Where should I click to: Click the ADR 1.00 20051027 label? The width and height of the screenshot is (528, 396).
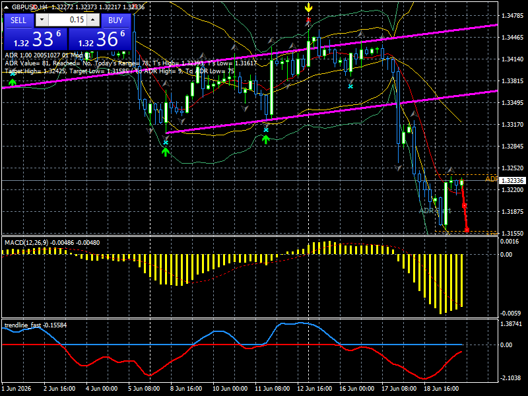click(x=48, y=55)
